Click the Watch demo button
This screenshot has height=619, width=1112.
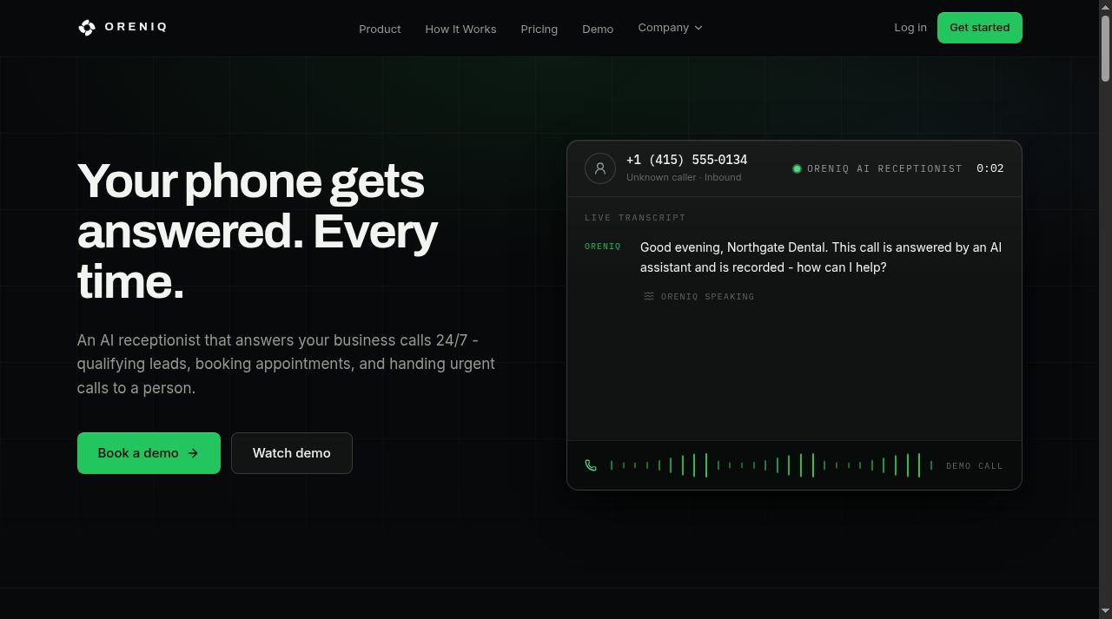tap(292, 453)
